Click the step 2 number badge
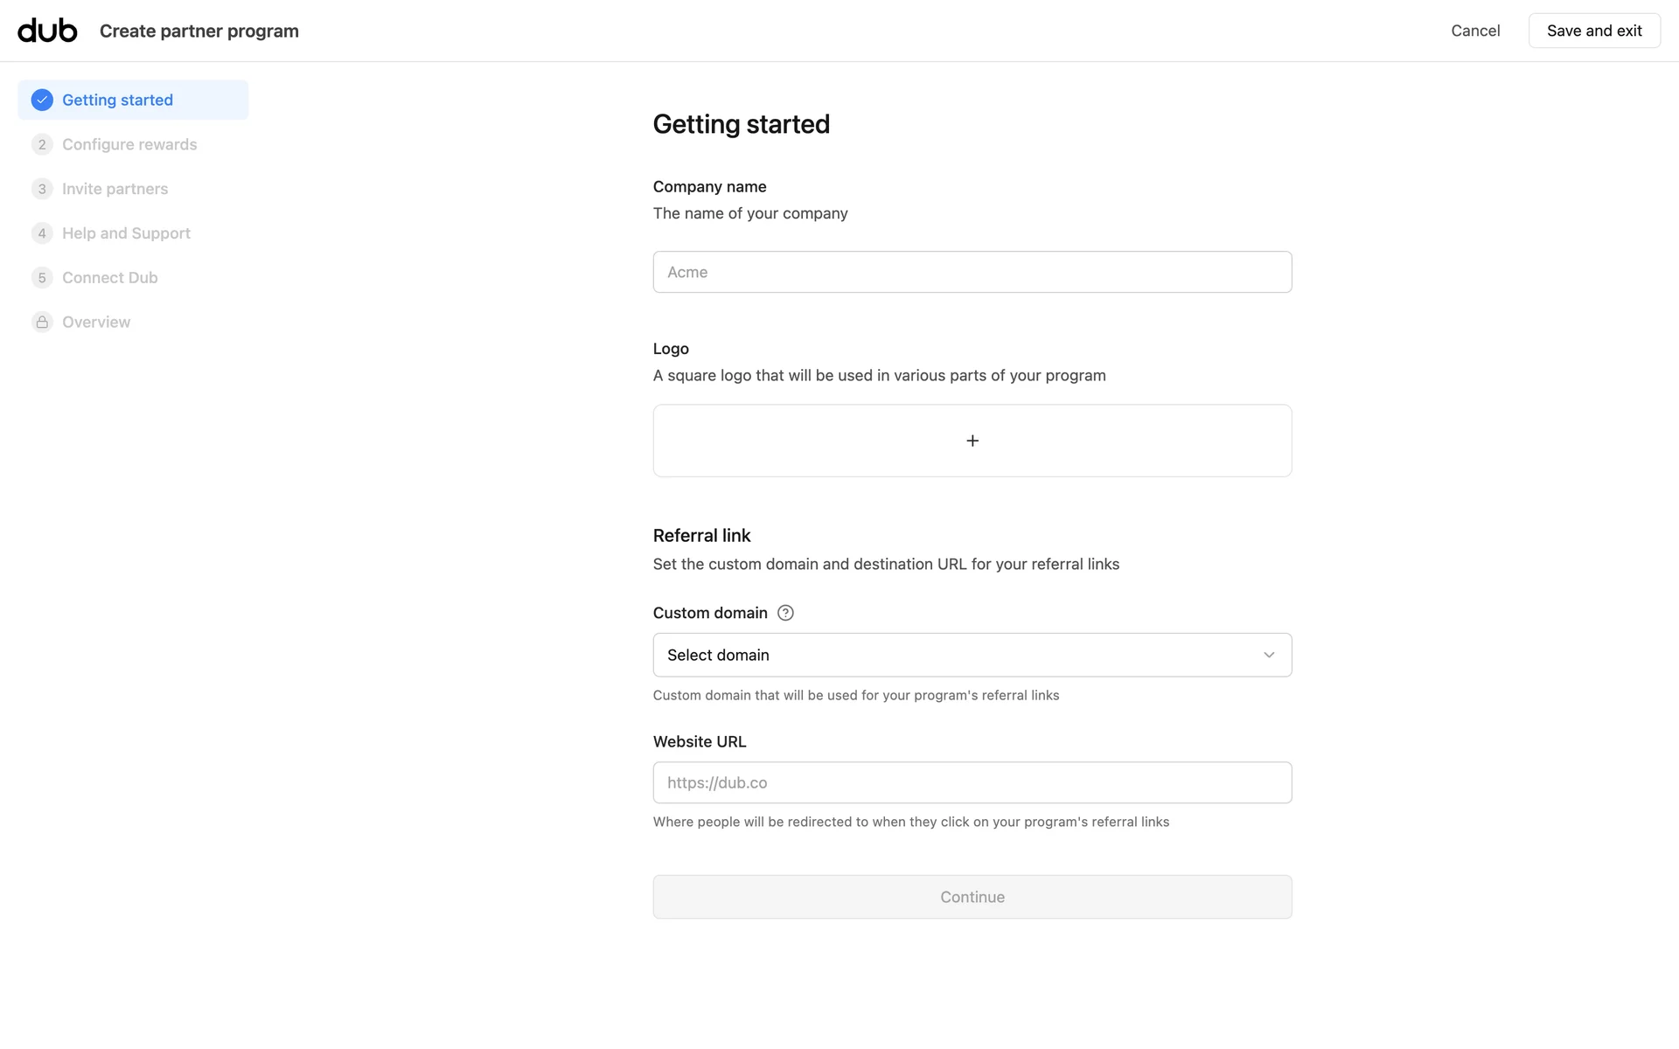Viewport: 1679px width, 1049px height. pyautogui.click(x=42, y=144)
